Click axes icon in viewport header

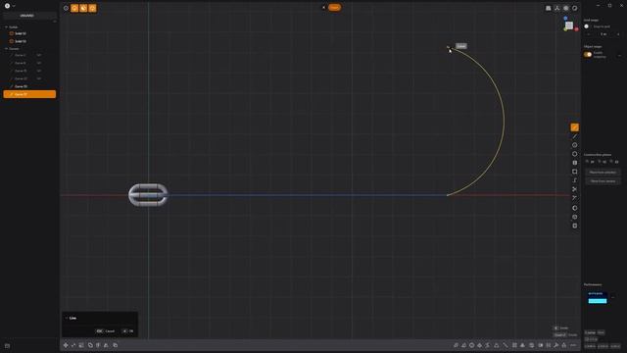557,8
